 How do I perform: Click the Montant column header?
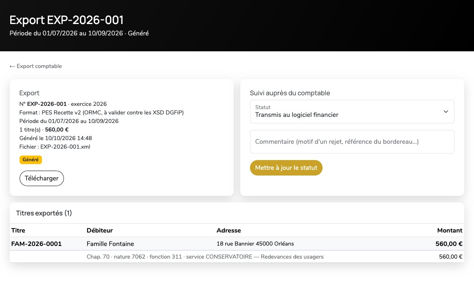pos(450,231)
